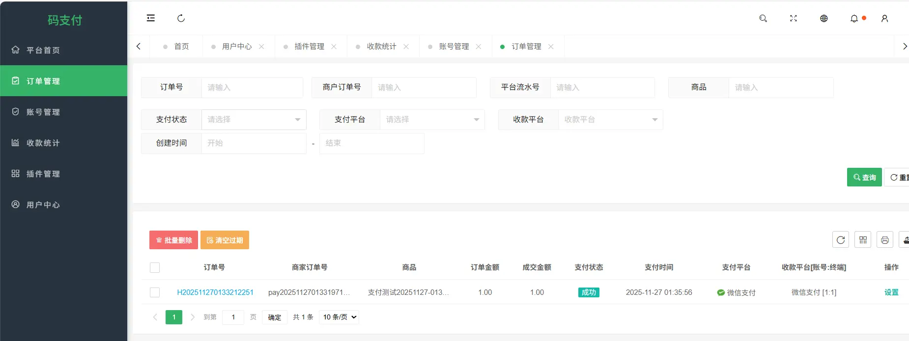Switch to the 收款统计 tab
This screenshot has height=341, width=909.
tap(381, 47)
